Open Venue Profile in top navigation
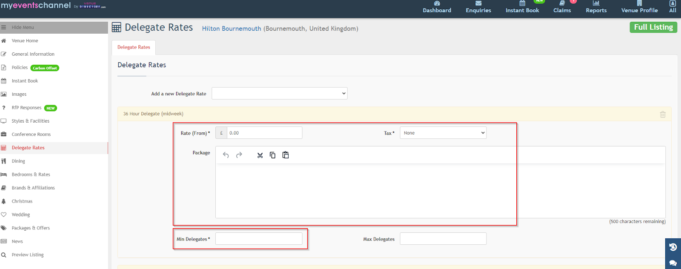This screenshot has height=269, width=681. (639, 7)
